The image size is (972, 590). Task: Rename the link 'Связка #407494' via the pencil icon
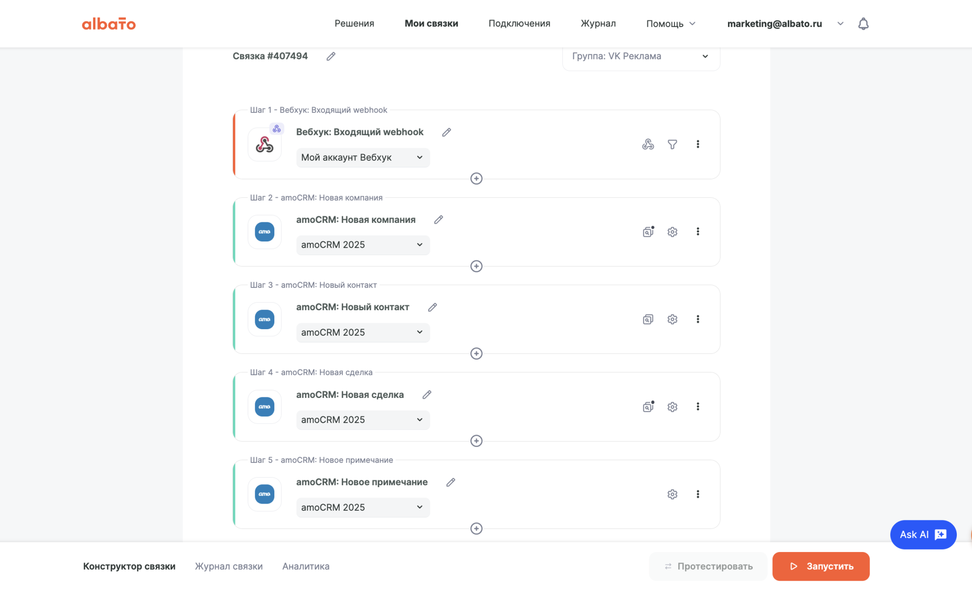pyautogui.click(x=330, y=56)
